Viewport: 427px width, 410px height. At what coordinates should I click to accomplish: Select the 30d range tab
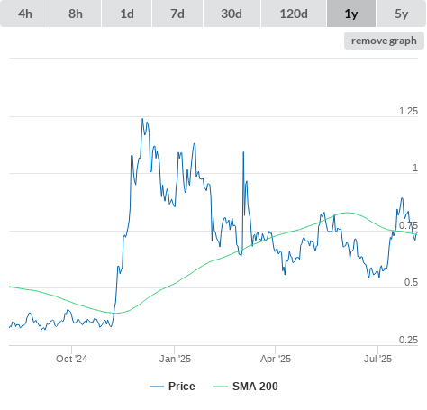tap(232, 14)
